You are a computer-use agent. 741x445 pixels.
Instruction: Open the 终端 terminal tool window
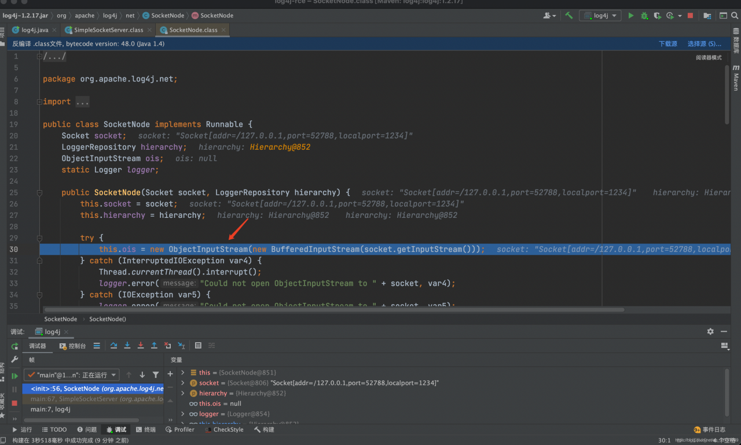click(x=145, y=429)
